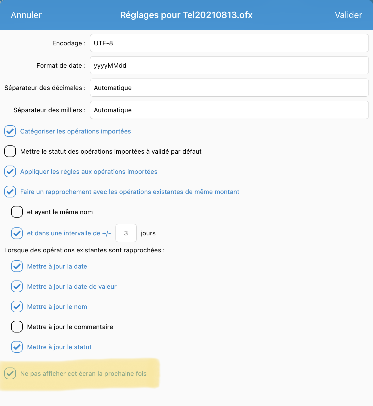Uncheck Mettre à jour la date

click(17, 266)
